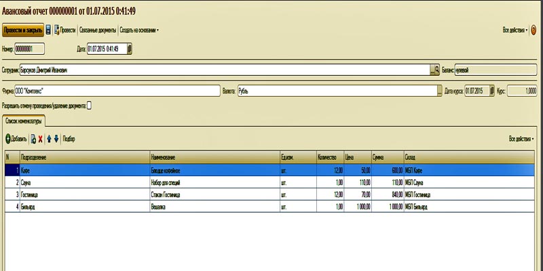Open Связанные документы
The width and height of the screenshot is (543, 271).
(97, 30)
